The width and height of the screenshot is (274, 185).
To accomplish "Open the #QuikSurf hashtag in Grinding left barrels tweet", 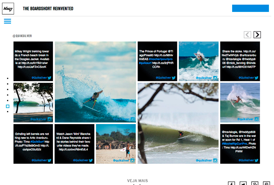I will pyautogui.click(x=37, y=142).
